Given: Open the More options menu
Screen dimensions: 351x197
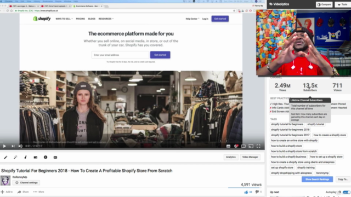Looking at the screenshot, I should coord(39,192).
